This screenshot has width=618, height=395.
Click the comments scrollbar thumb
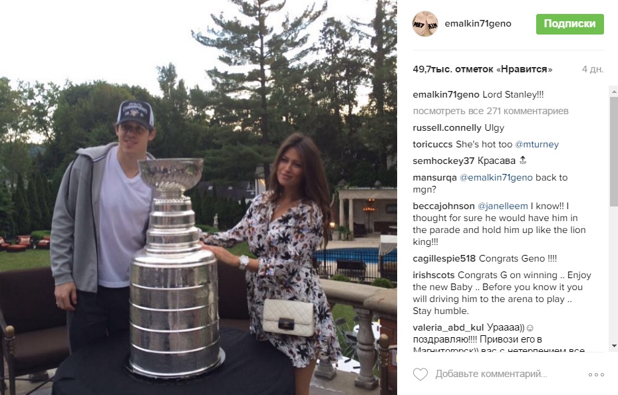pyautogui.click(x=613, y=151)
